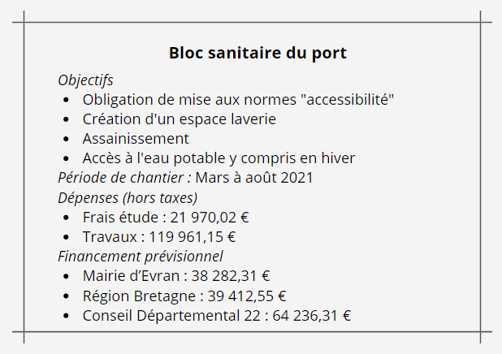The height and width of the screenshot is (354, 502).
Task: Click the Création d'un espace laverie item
Action: (180, 119)
